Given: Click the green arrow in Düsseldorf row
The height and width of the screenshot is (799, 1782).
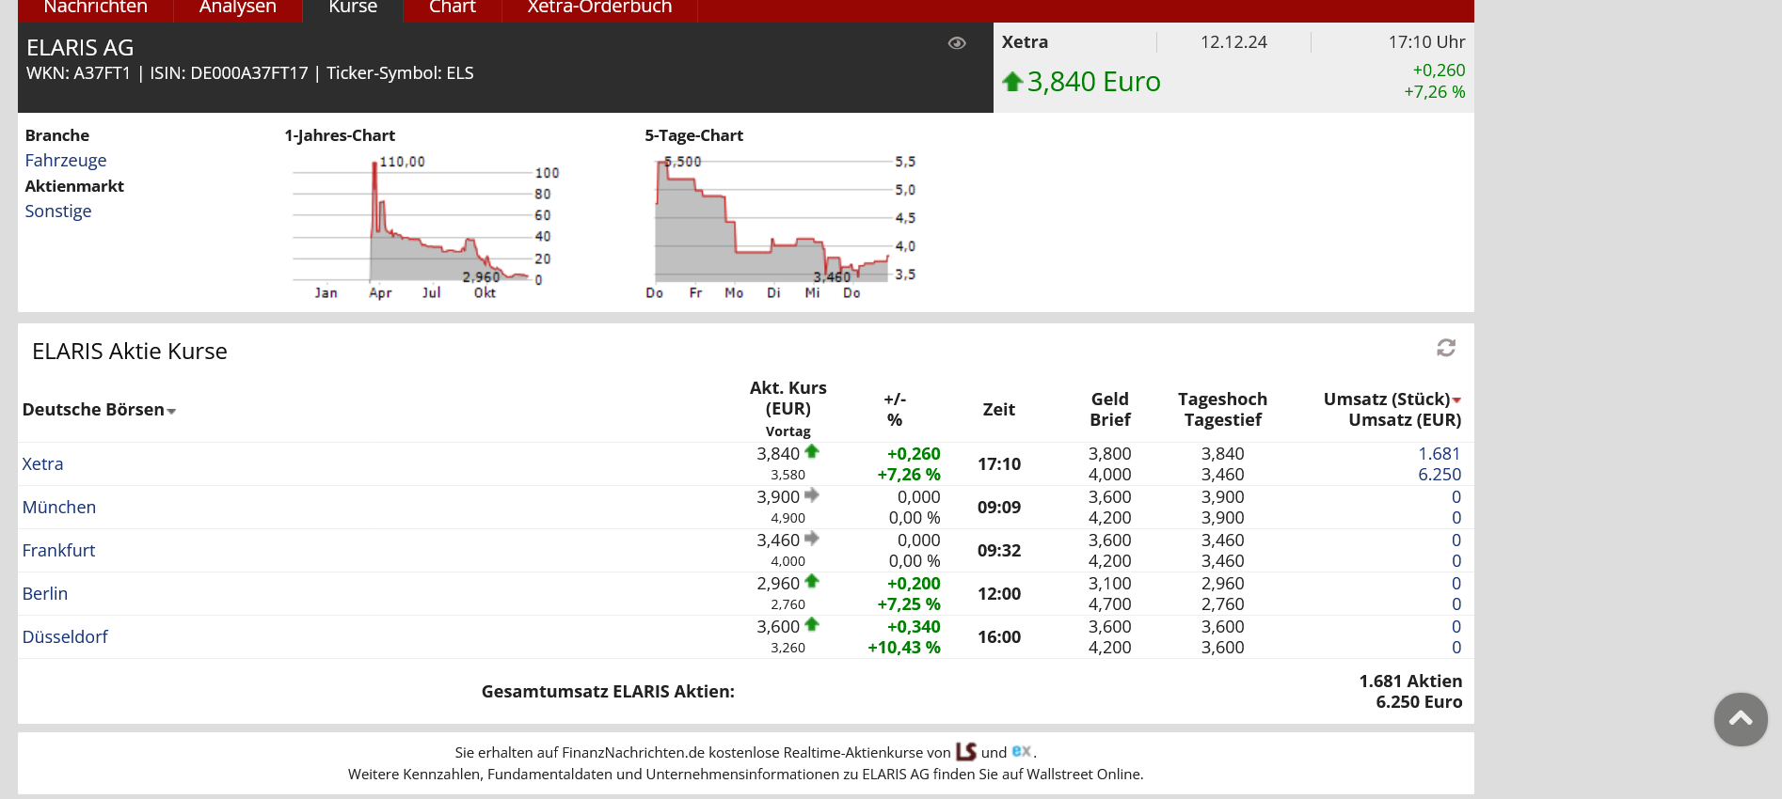Looking at the screenshot, I should [x=812, y=625].
